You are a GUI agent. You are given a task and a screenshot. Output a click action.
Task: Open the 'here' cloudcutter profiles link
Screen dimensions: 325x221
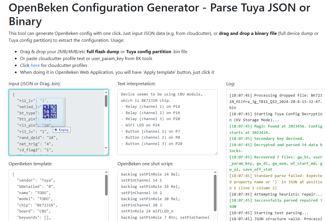tap(35, 65)
